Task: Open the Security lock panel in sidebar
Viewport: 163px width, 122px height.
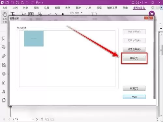Action: [x=4, y=83]
